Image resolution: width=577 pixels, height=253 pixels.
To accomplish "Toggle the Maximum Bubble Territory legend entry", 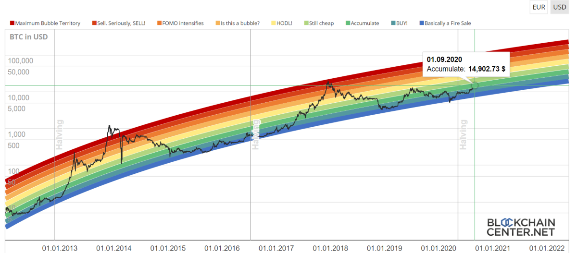I will pyautogui.click(x=45, y=23).
